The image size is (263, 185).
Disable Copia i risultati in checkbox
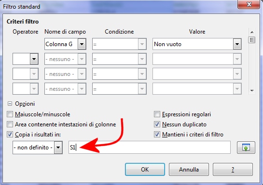[10, 135]
